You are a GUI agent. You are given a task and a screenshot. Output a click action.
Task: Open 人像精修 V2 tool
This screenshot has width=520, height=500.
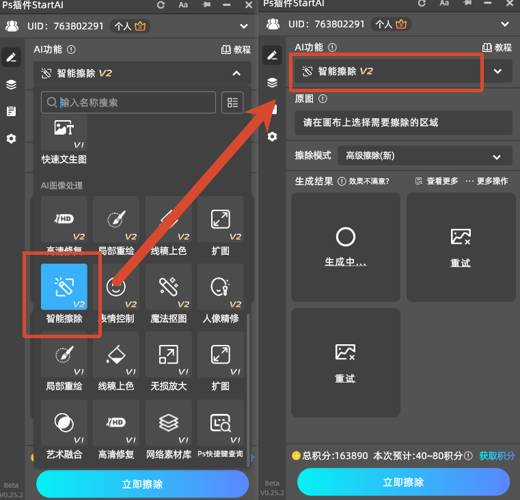point(221,287)
